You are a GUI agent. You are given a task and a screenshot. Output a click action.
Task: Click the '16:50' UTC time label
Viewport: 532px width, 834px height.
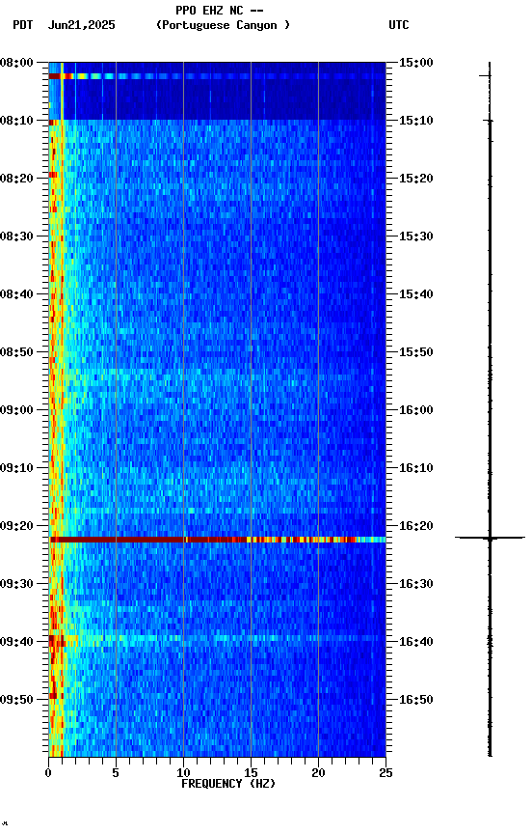(416, 700)
